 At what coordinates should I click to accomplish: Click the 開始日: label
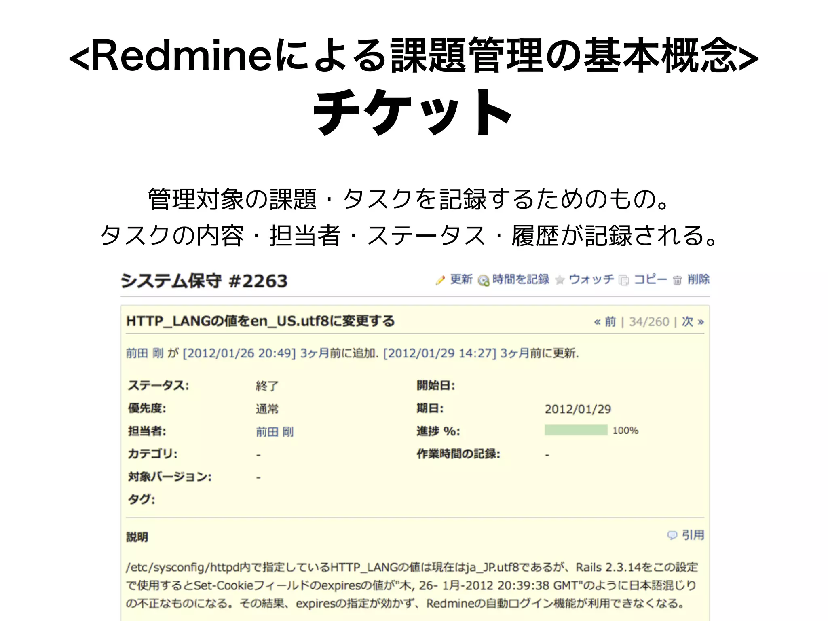(x=436, y=385)
